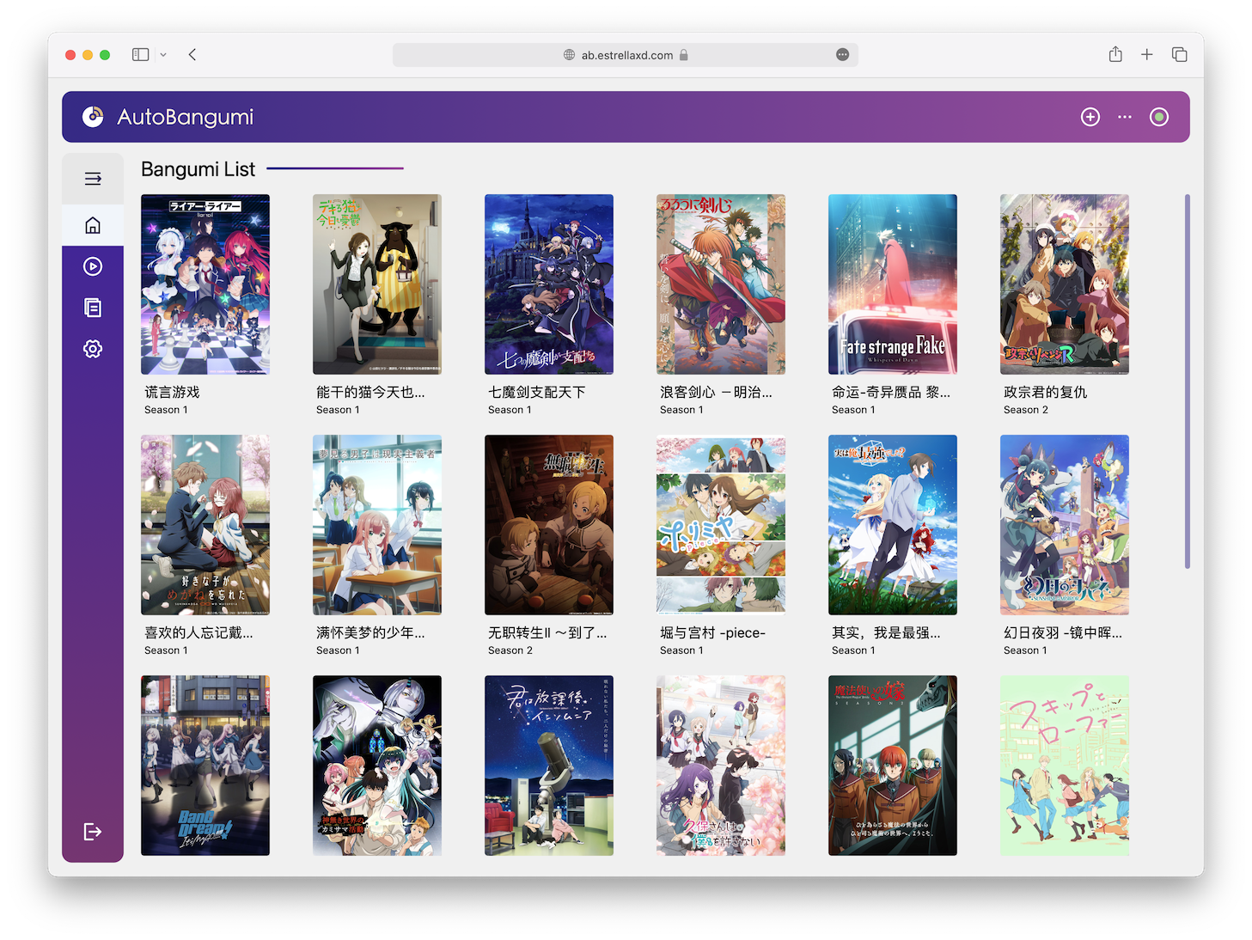The height and width of the screenshot is (940, 1252).
Task: Open Settings gear in sidebar
Action: pyautogui.click(x=93, y=349)
